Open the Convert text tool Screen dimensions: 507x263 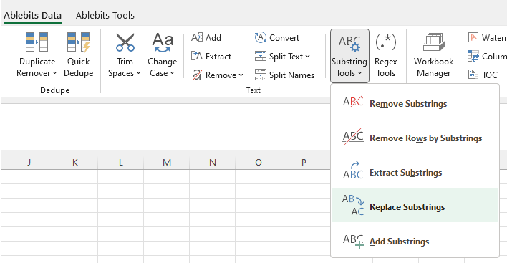coord(277,37)
